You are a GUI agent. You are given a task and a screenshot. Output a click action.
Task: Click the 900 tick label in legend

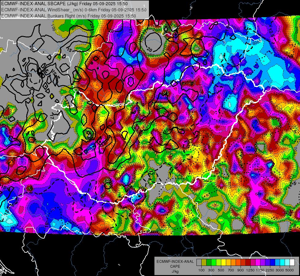coord(241,270)
